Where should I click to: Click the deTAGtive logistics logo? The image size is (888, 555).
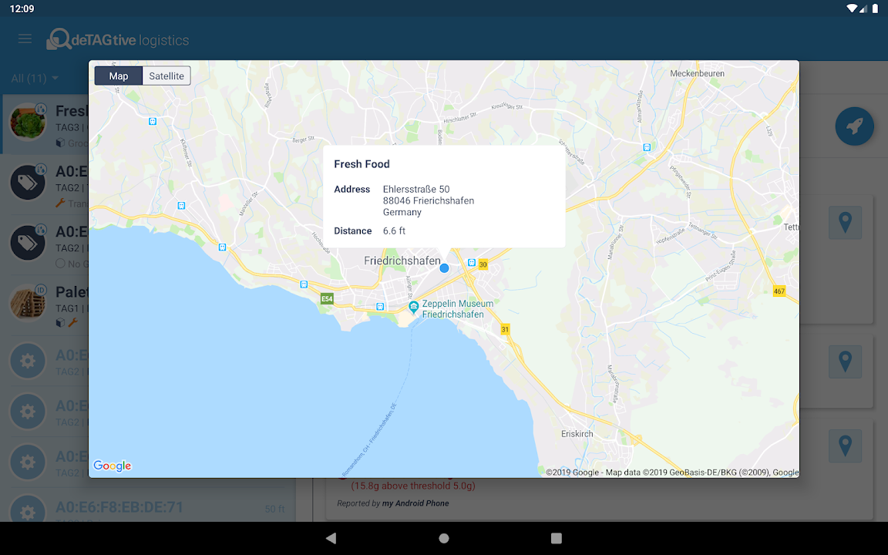(118, 39)
